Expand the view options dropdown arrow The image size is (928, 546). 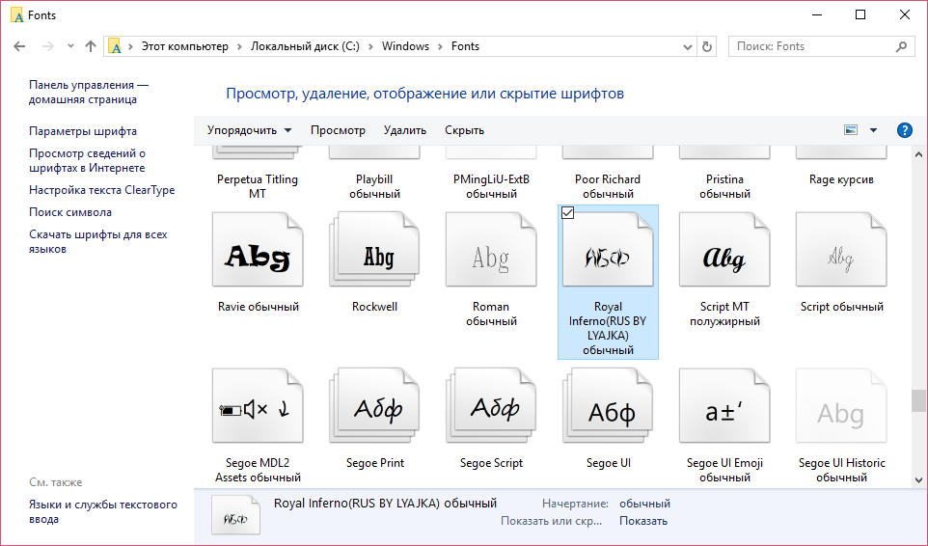tap(873, 130)
